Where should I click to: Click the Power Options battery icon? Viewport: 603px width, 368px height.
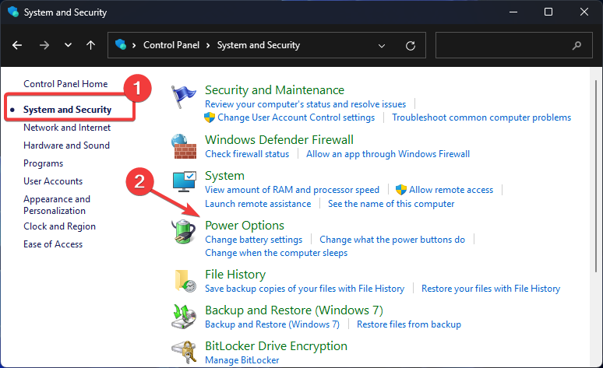click(183, 231)
